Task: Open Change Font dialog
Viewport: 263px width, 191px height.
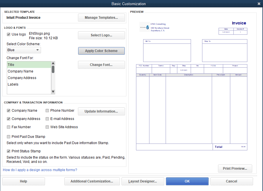Action: (x=101, y=65)
